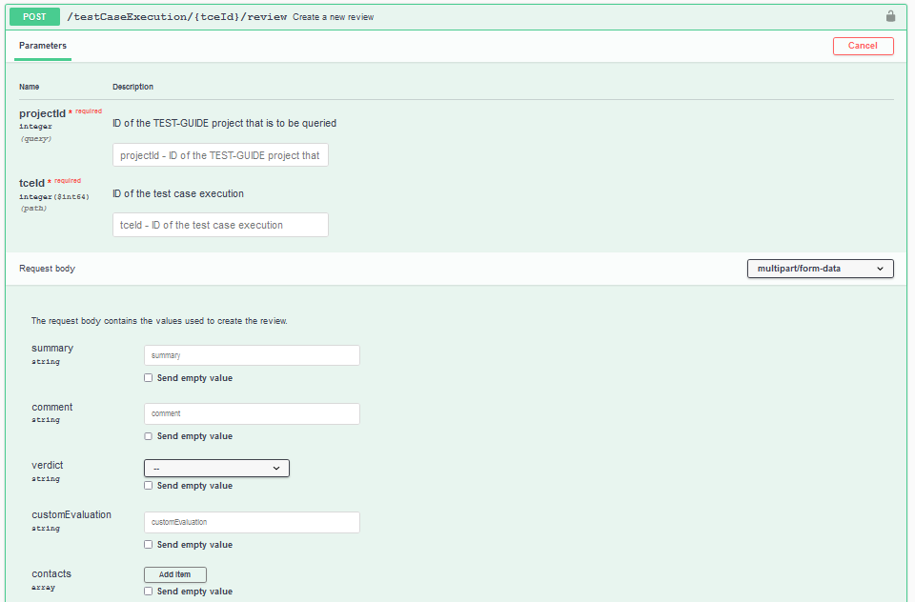
Task: Click the comment input field
Action: click(x=252, y=413)
